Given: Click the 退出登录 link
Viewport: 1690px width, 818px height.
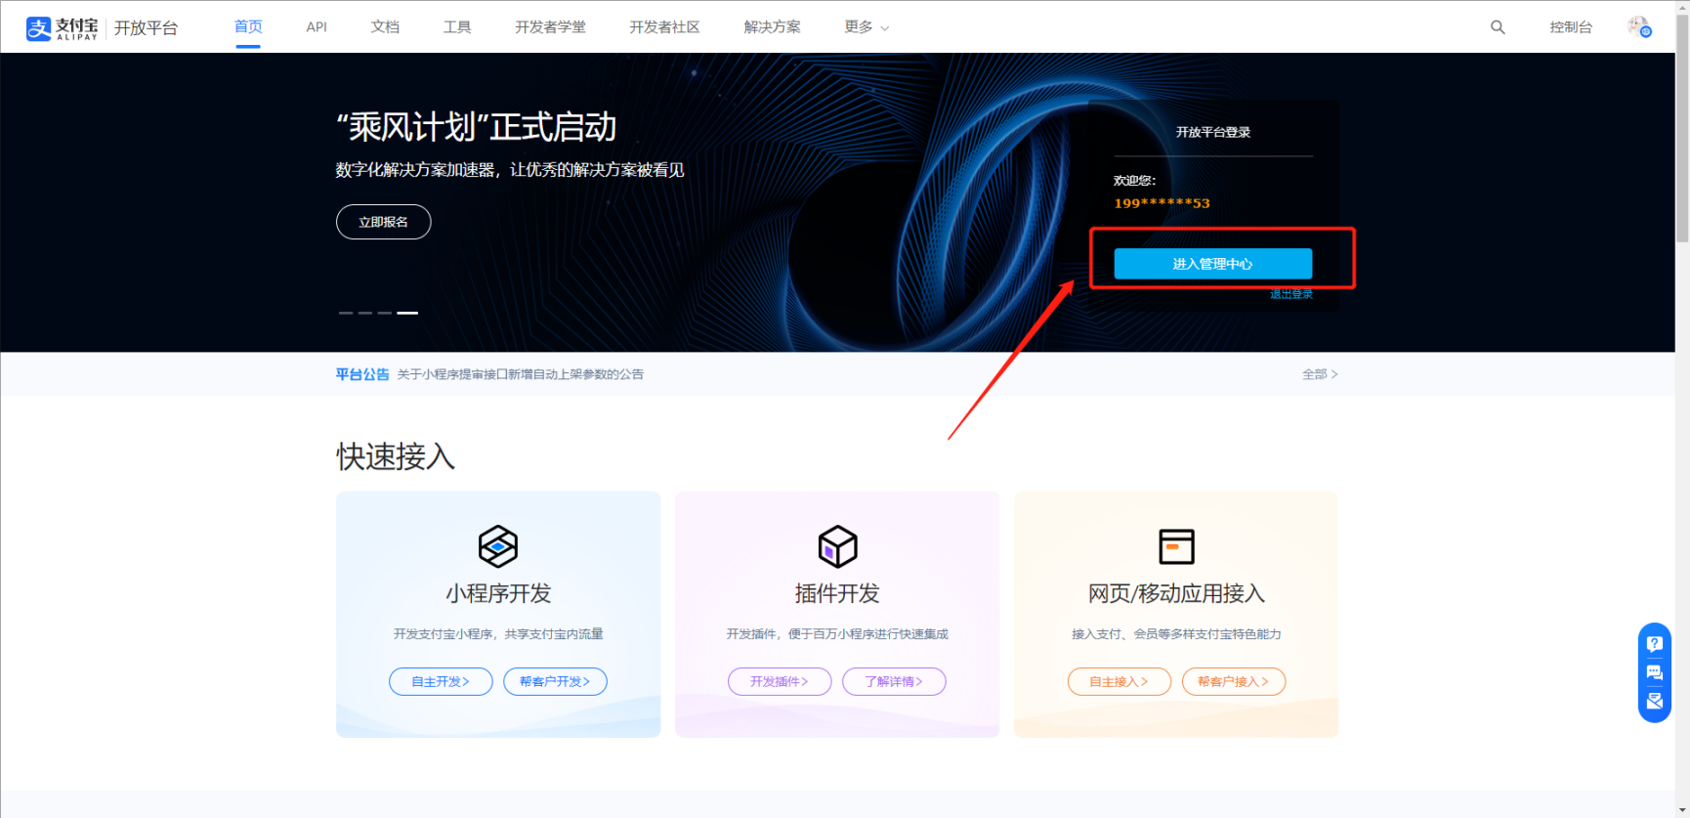Looking at the screenshot, I should pyautogui.click(x=1290, y=294).
